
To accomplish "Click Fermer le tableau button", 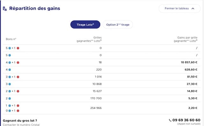I will pos(179,9).
